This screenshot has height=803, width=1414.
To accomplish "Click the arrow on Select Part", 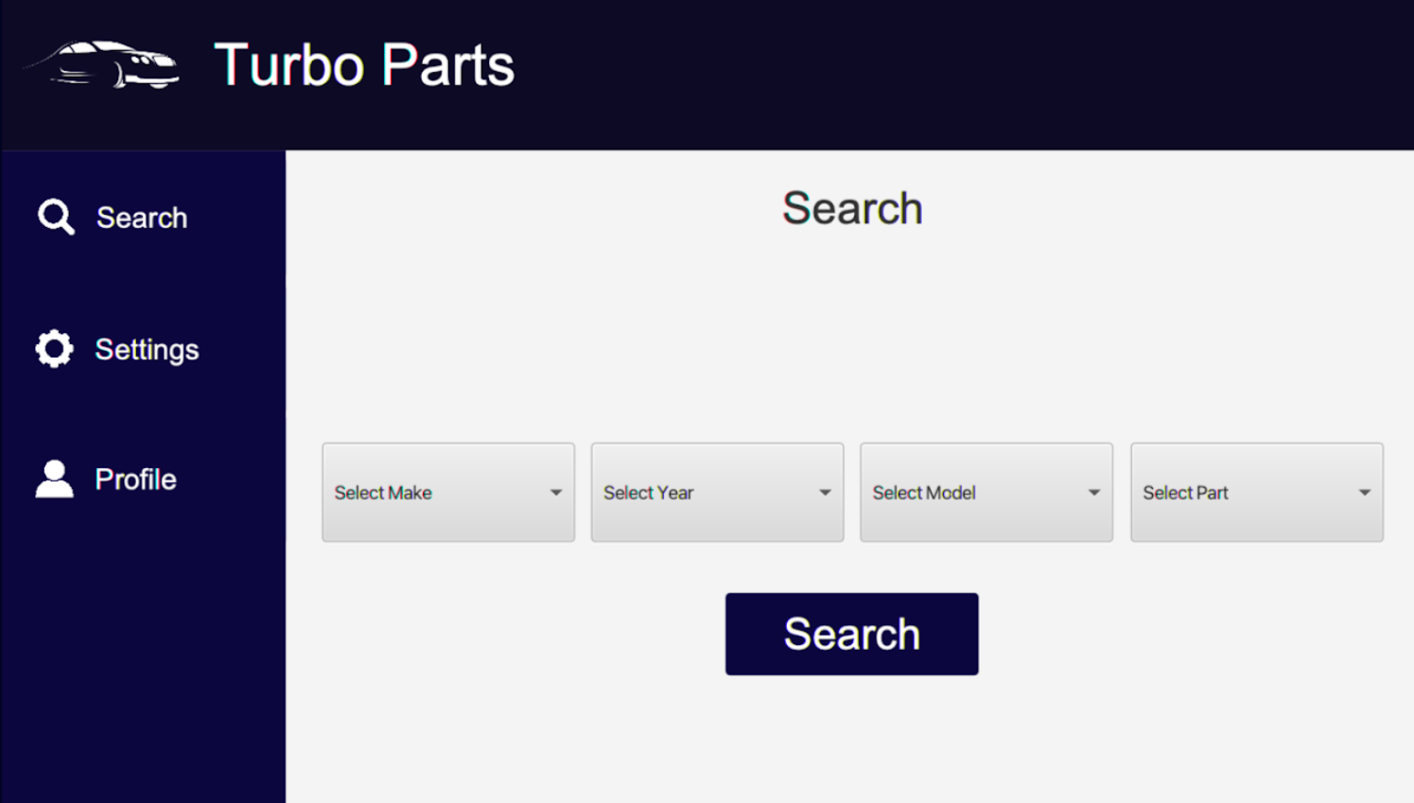I will tap(1365, 493).
